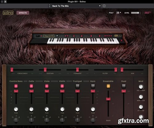
Task: Enable the Dual button
Action: (x=124, y=86)
